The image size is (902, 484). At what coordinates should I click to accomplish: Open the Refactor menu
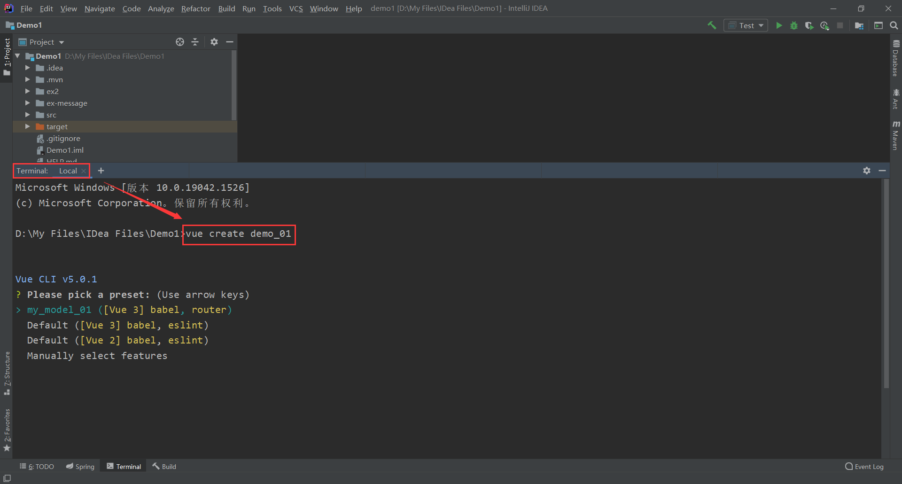(x=196, y=8)
